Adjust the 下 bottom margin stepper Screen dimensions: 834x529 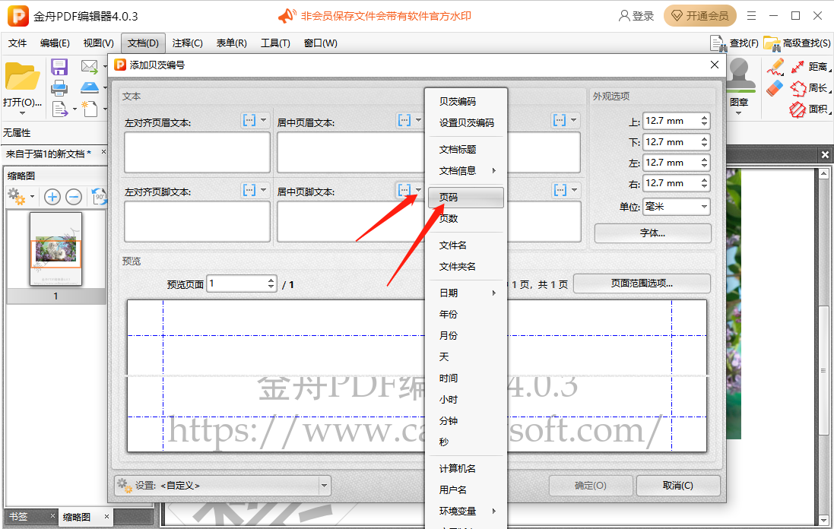click(x=704, y=142)
